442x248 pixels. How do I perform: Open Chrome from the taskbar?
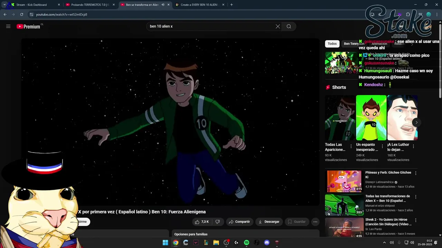tap(175, 242)
